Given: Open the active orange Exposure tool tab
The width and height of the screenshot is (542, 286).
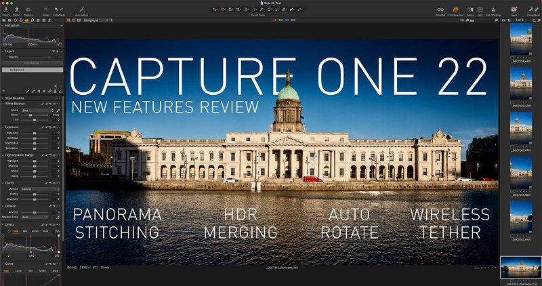Looking at the screenshot, I should pos(26,20).
